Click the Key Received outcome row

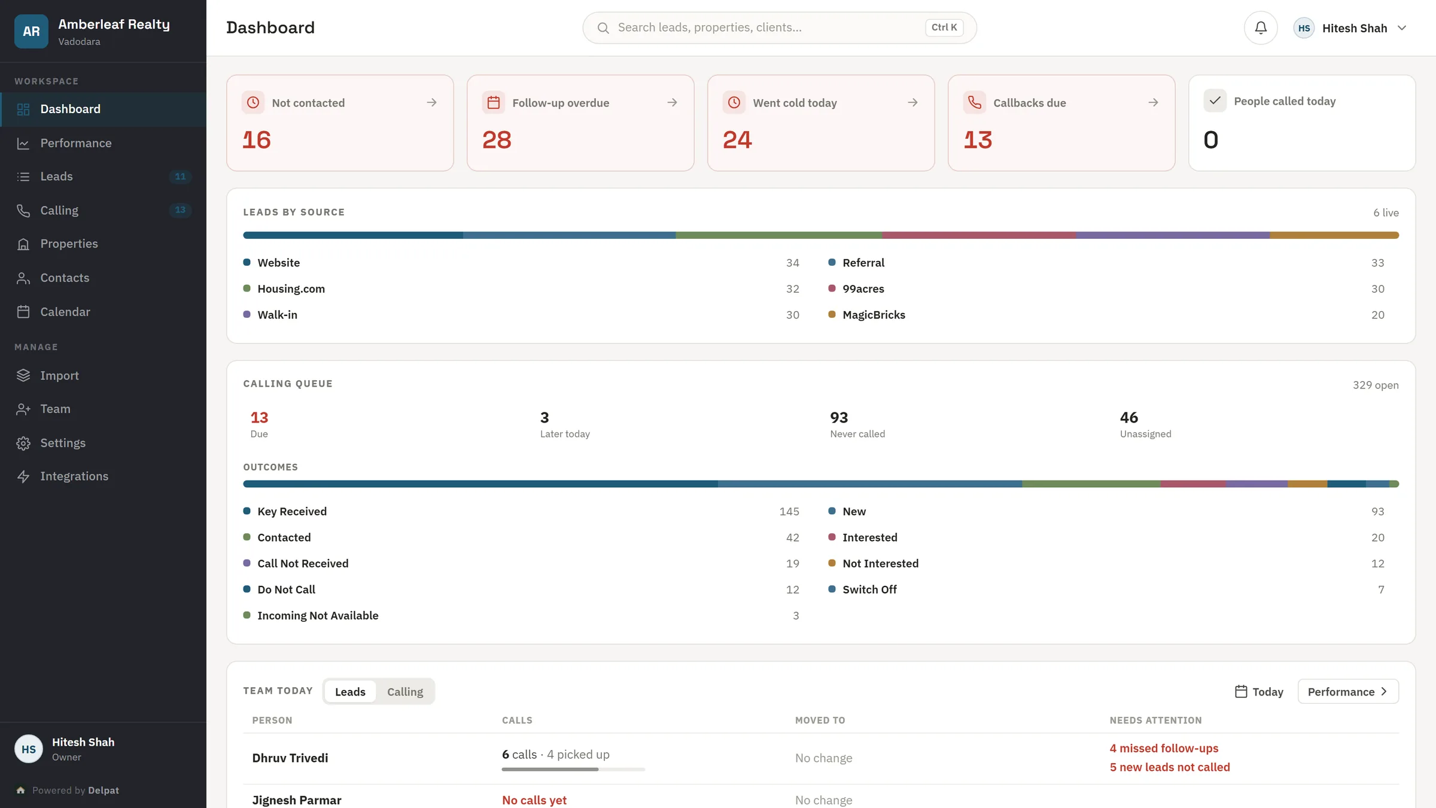(x=521, y=512)
